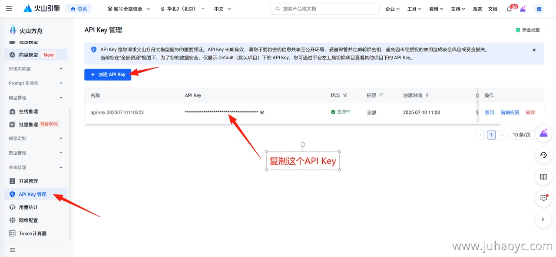Open the 文档 link

click(x=493, y=9)
